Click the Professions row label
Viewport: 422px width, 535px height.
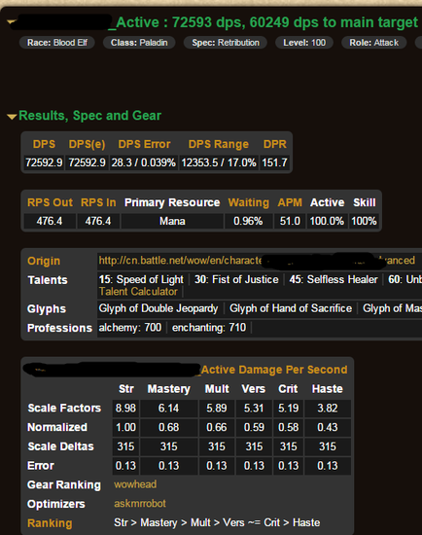coord(59,328)
